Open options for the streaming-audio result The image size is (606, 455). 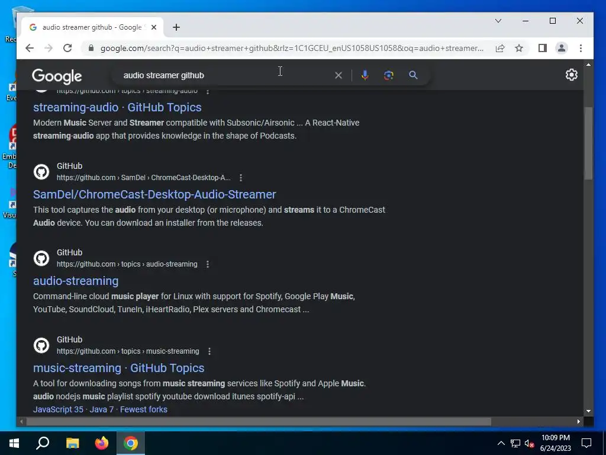click(208, 92)
